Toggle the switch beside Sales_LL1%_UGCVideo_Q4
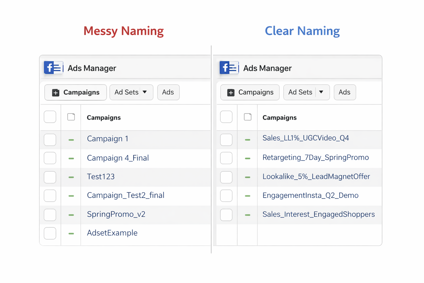The width and height of the screenshot is (424, 283). point(247,140)
